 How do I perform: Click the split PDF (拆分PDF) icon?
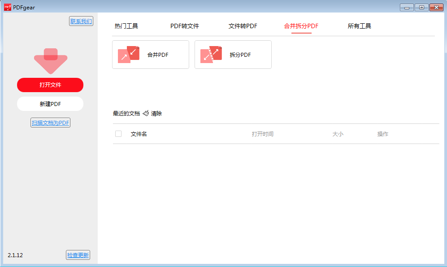tap(211, 55)
